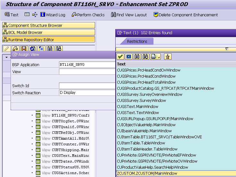Open the BOL Model Browser panel
Image resolution: width=236 pixels, height=177 pixels.
[x=49, y=32]
